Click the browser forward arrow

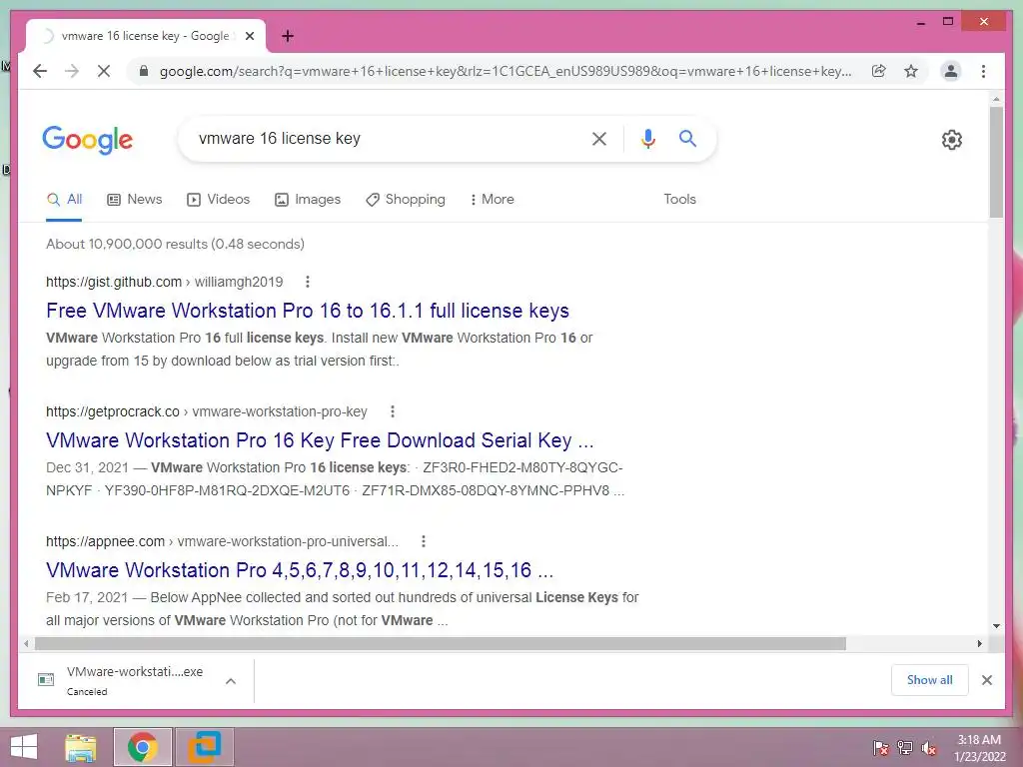click(72, 71)
